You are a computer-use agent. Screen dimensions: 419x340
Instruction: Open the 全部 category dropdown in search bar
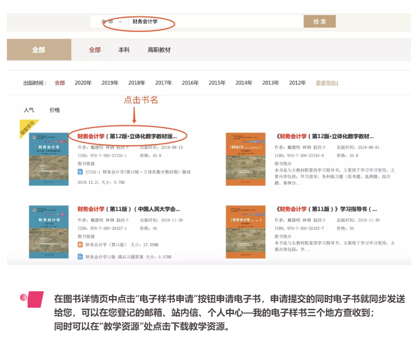point(111,22)
